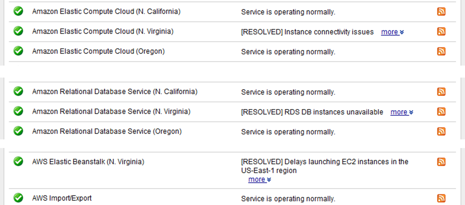The width and height of the screenshot is (465, 205).
Task: Click the resolved instance connectivity issues message
Action: coord(307,32)
